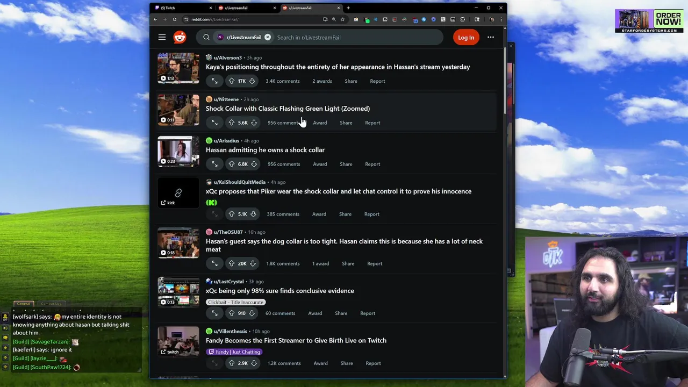View site information icon left of the URL
Viewport: 688px width, 387px height.
click(186, 19)
